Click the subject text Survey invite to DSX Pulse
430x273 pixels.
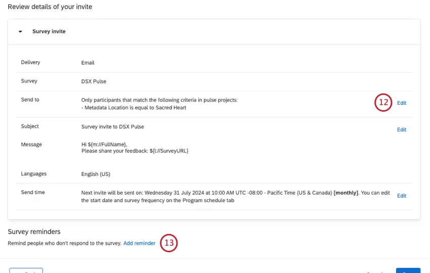pos(112,126)
